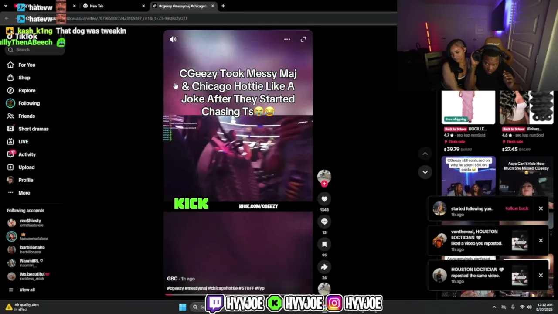558x314 pixels.
Task: Open GBC creator avatar beside video
Action: point(324,176)
